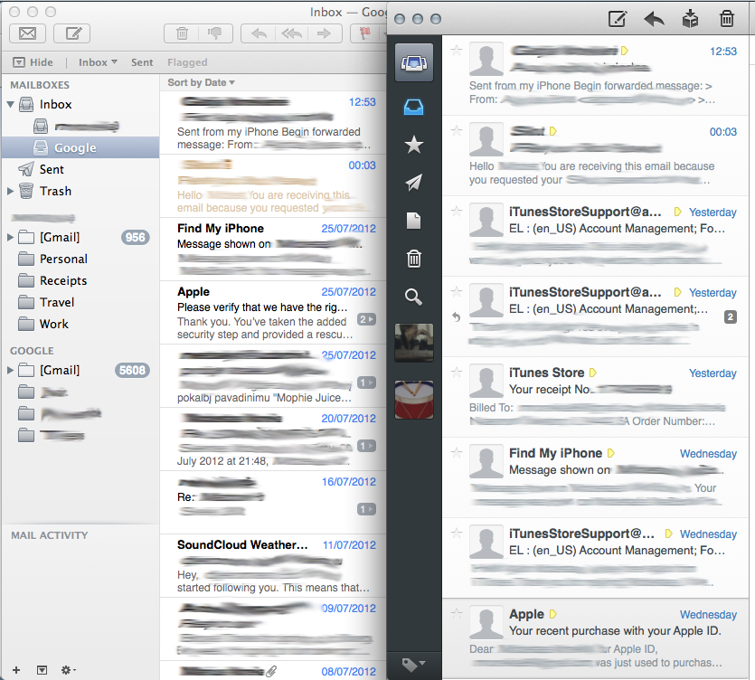Viewport: 755px width, 680px height.
Task: Star the first iTunesStoreSupport Yesterday message
Action: click(x=457, y=211)
